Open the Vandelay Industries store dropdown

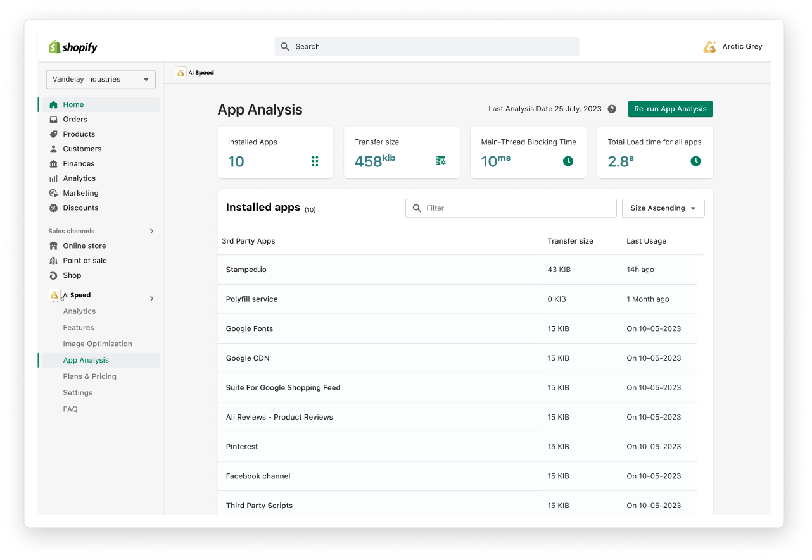click(x=101, y=80)
